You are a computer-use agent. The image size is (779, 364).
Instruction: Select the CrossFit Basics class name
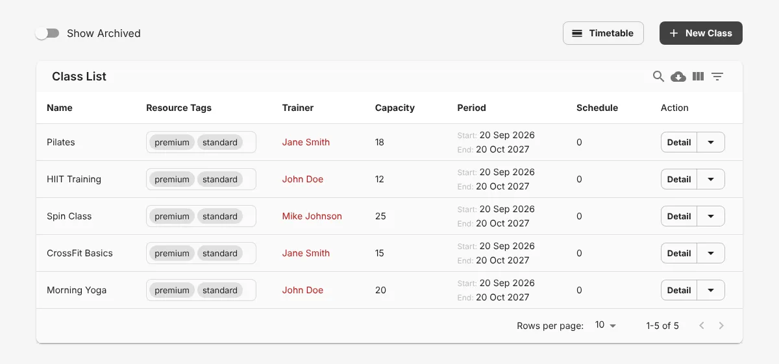80,253
